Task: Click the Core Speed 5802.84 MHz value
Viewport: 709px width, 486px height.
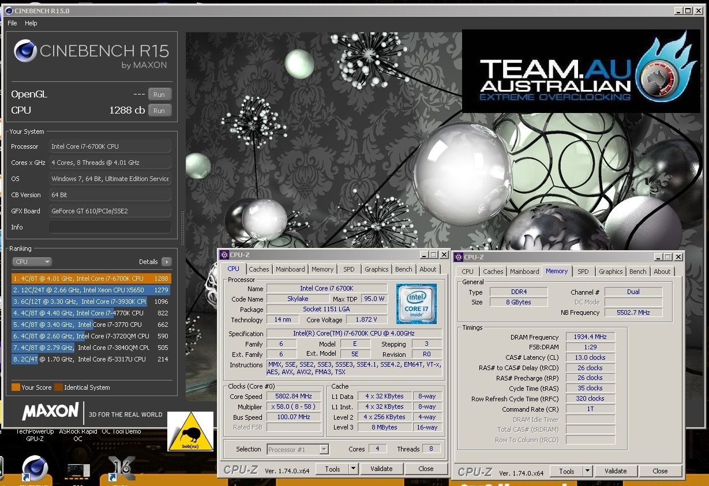Action: pyautogui.click(x=294, y=397)
